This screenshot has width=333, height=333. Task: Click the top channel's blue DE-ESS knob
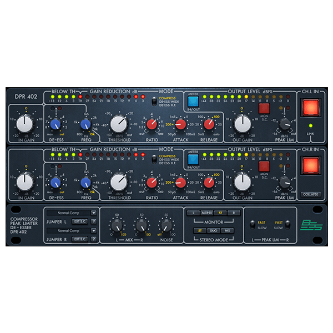click(x=56, y=124)
